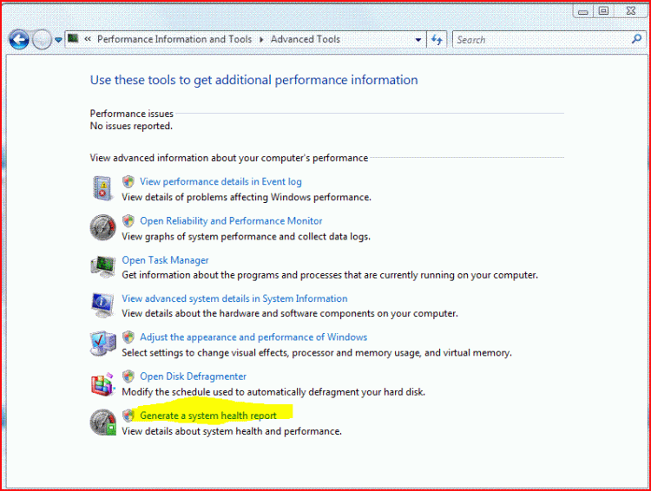Click the Task Manager monitor icon
The image size is (651, 491).
click(x=103, y=266)
